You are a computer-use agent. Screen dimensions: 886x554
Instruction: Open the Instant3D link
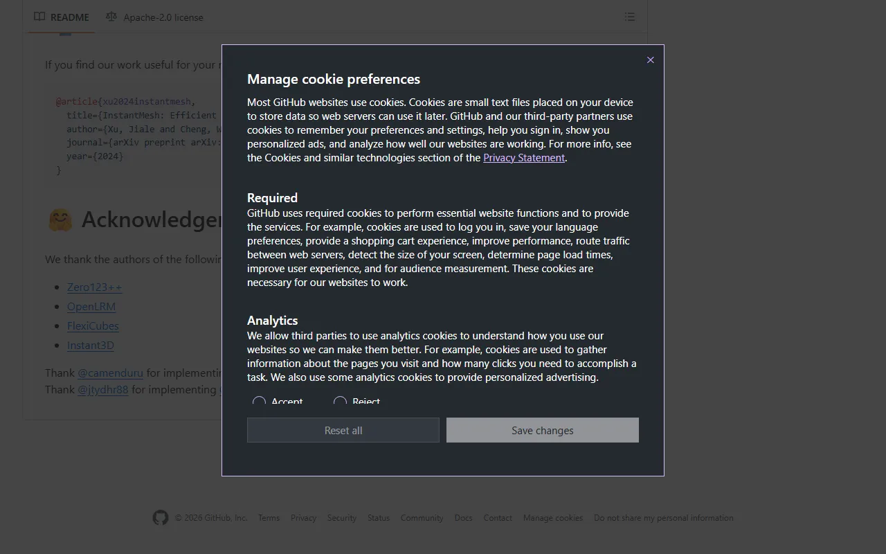point(91,346)
